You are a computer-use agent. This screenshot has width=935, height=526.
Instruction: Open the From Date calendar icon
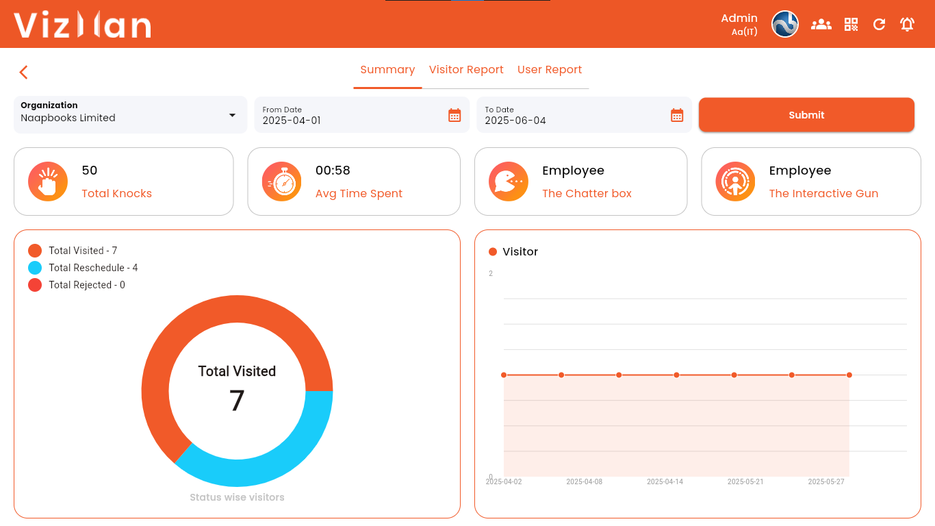454,115
